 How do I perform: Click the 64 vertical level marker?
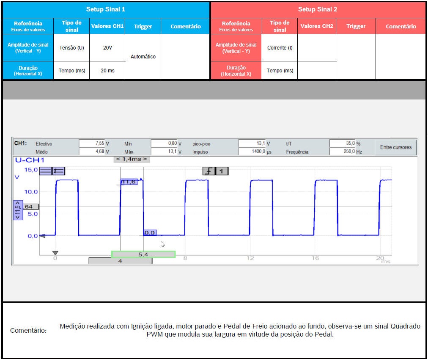[x=30, y=207]
